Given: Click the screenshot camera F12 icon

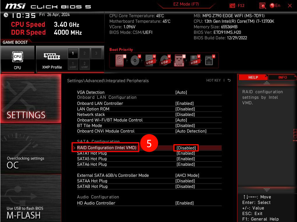Looking at the screenshot, I should click(232, 6).
